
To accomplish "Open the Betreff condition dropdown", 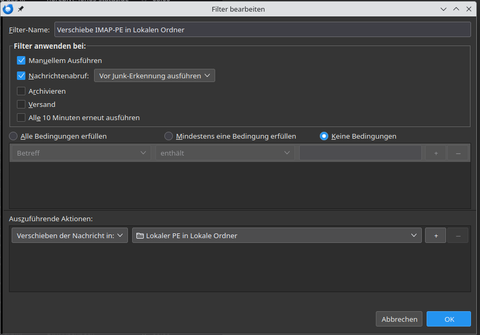I will tap(81, 153).
